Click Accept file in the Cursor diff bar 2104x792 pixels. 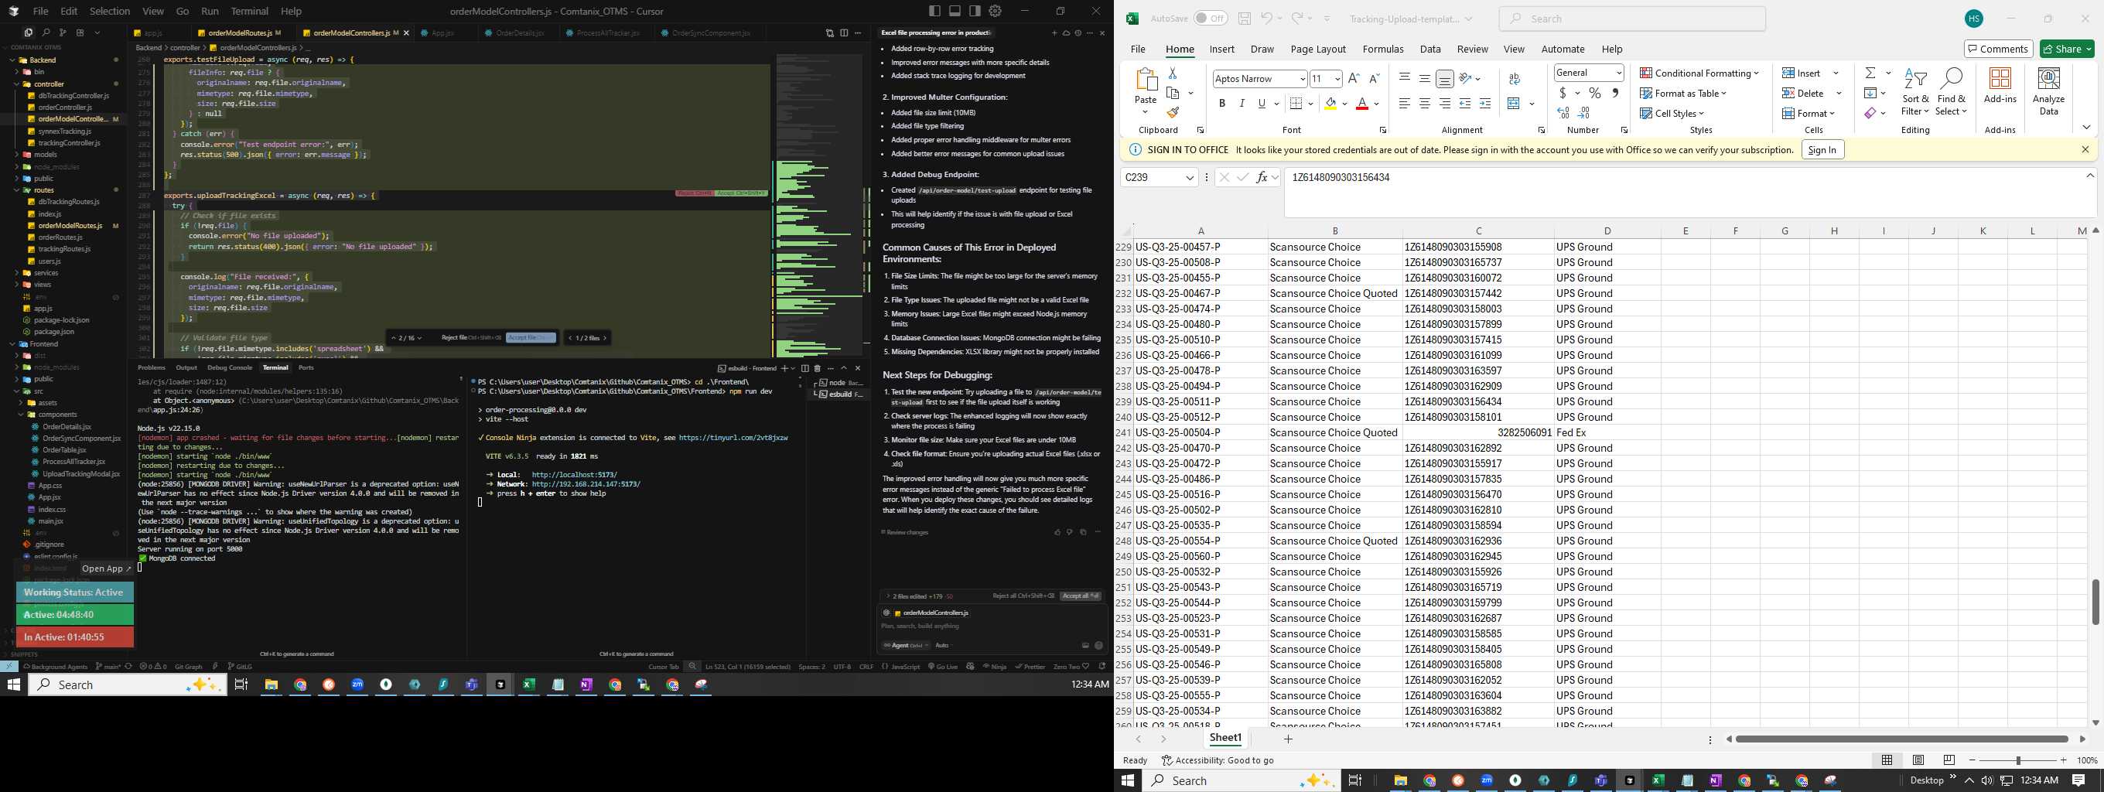531,338
